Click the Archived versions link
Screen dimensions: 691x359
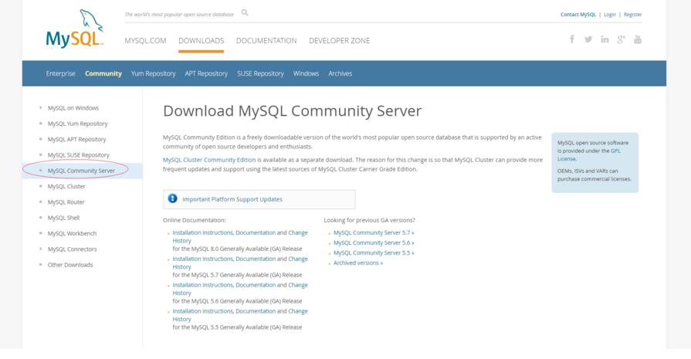click(x=358, y=262)
